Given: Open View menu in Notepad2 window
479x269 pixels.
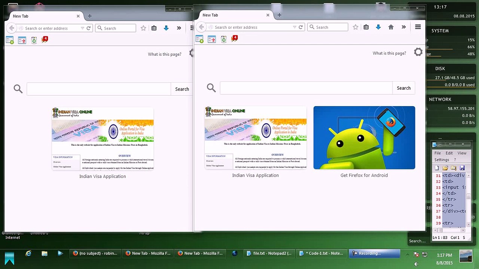Looking at the screenshot, I should click(462, 153).
